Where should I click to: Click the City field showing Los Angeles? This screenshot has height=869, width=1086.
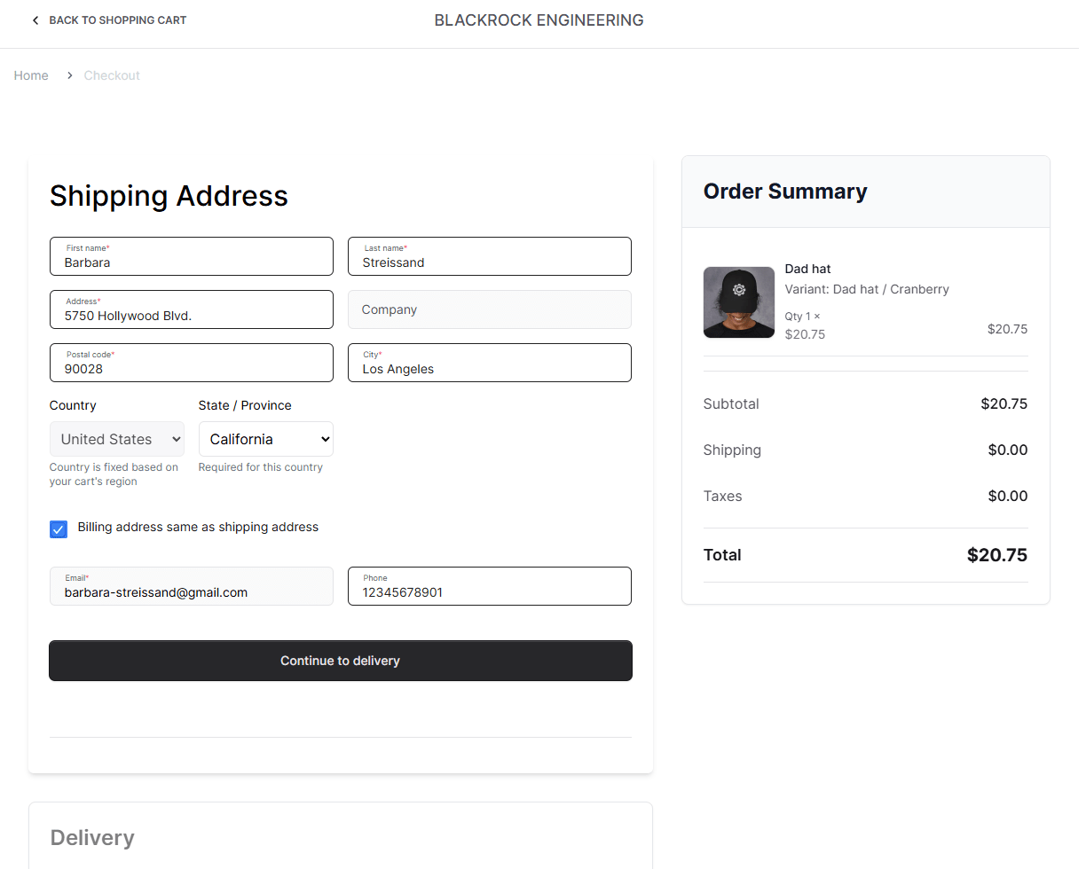pyautogui.click(x=489, y=369)
